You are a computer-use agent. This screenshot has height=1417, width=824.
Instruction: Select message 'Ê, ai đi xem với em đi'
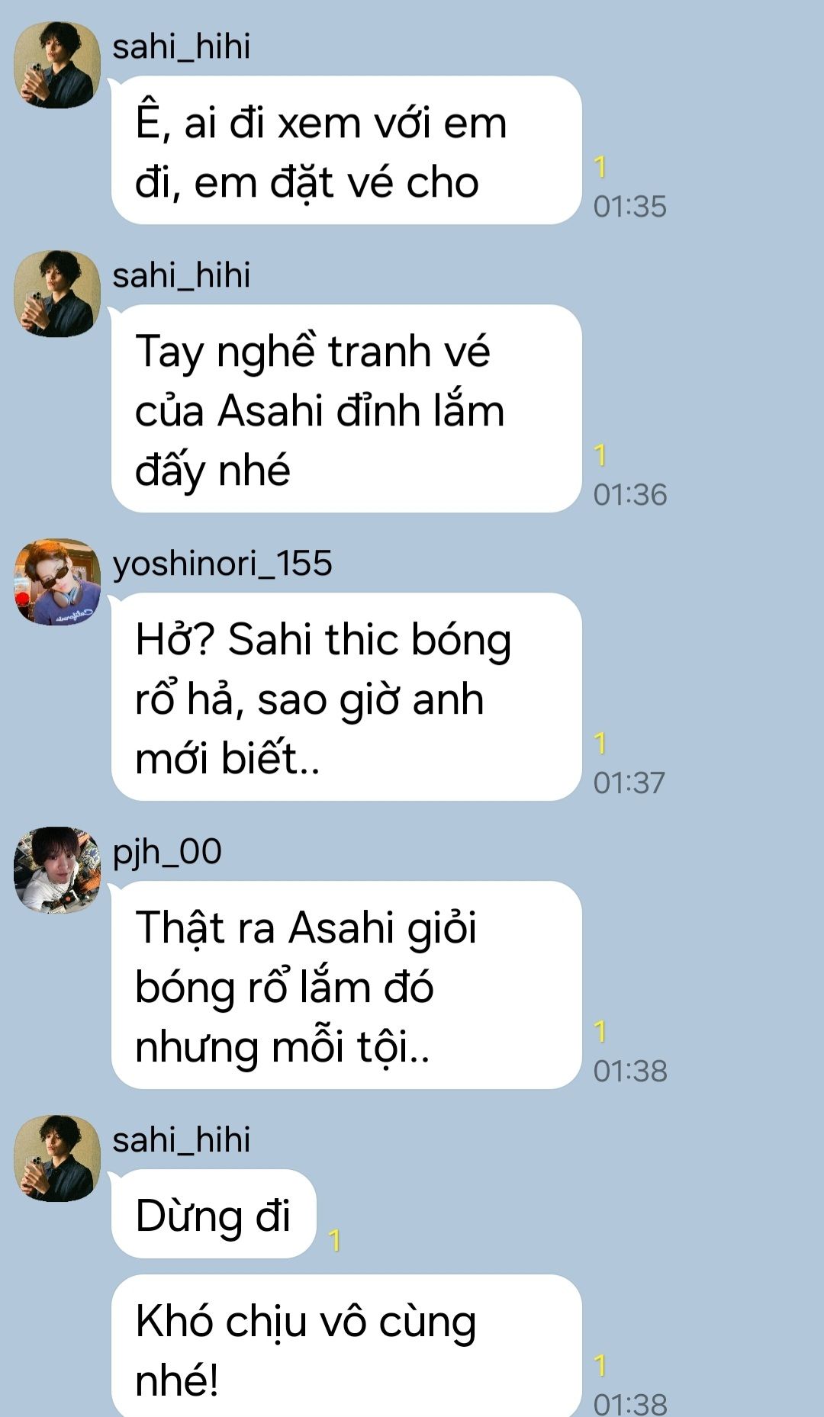pos(346,150)
